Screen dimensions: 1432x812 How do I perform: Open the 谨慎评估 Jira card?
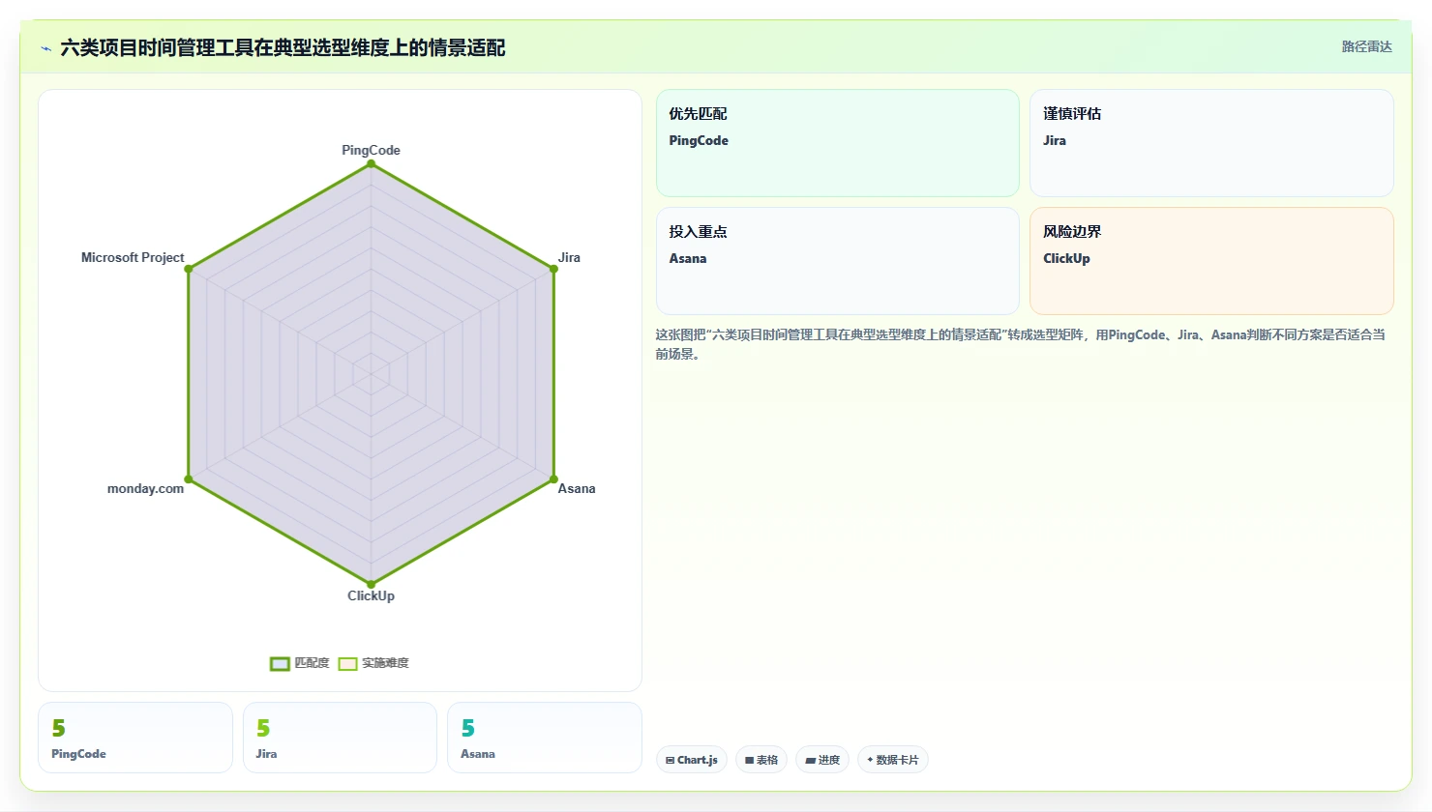coord(1211,143)
